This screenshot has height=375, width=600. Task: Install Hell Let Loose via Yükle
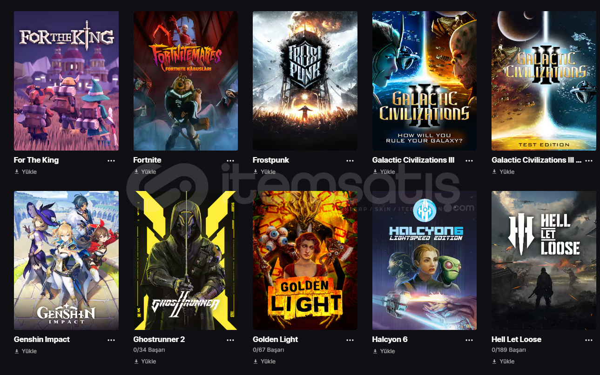(x=503, y=362)
